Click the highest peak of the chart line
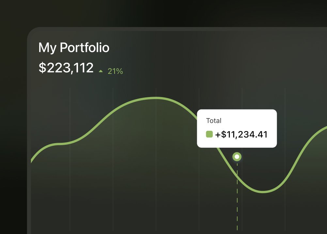This screenshot has width=327, height=234. [x=156, y=98]
